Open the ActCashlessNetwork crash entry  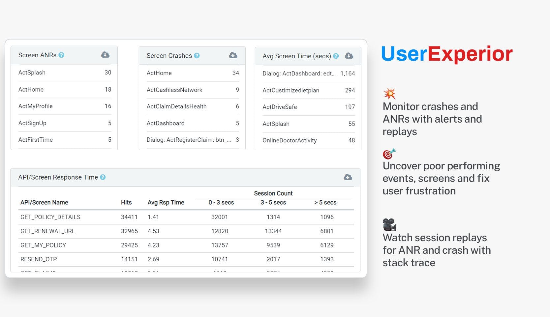point(175,90)
